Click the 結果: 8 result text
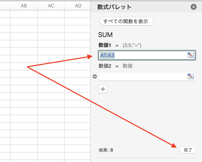The width and height of the screenshot is (202, 162). pyautogui.click(x=106, y=150)
